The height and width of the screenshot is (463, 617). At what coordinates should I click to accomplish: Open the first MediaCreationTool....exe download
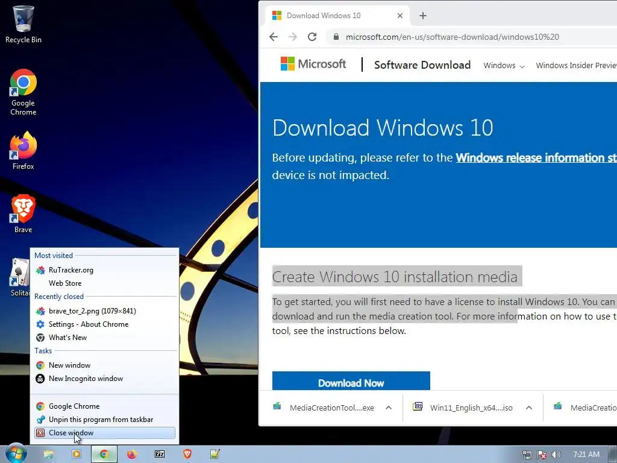[x=324, y=408]
